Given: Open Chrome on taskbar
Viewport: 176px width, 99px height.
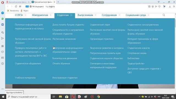Looking at the screenshot, I should tap(98, 97).
